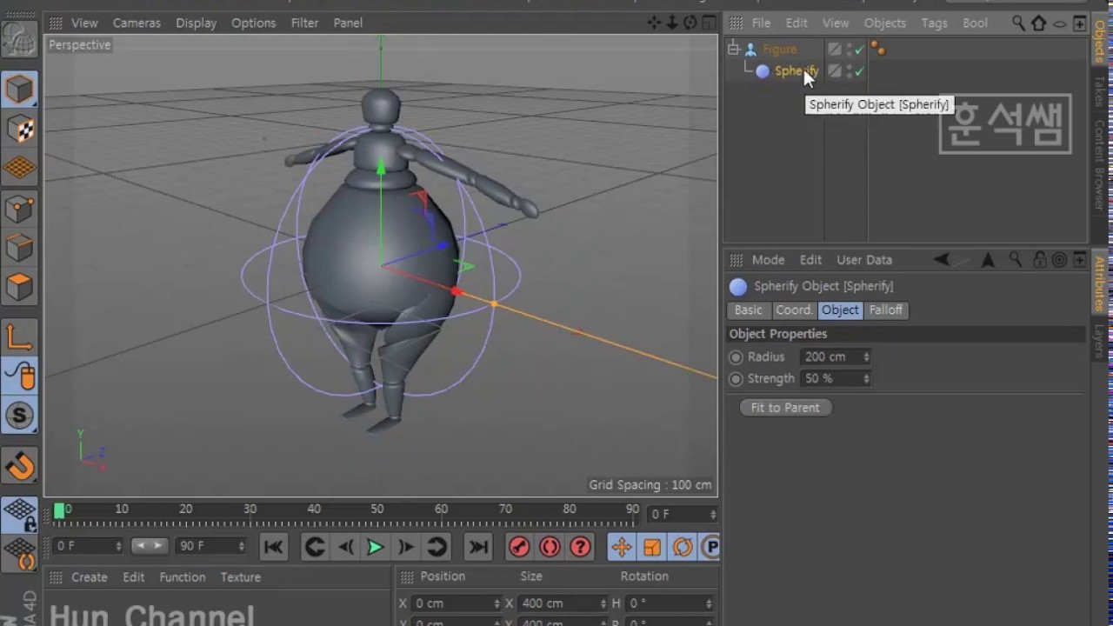Step forward one frame

405,547
